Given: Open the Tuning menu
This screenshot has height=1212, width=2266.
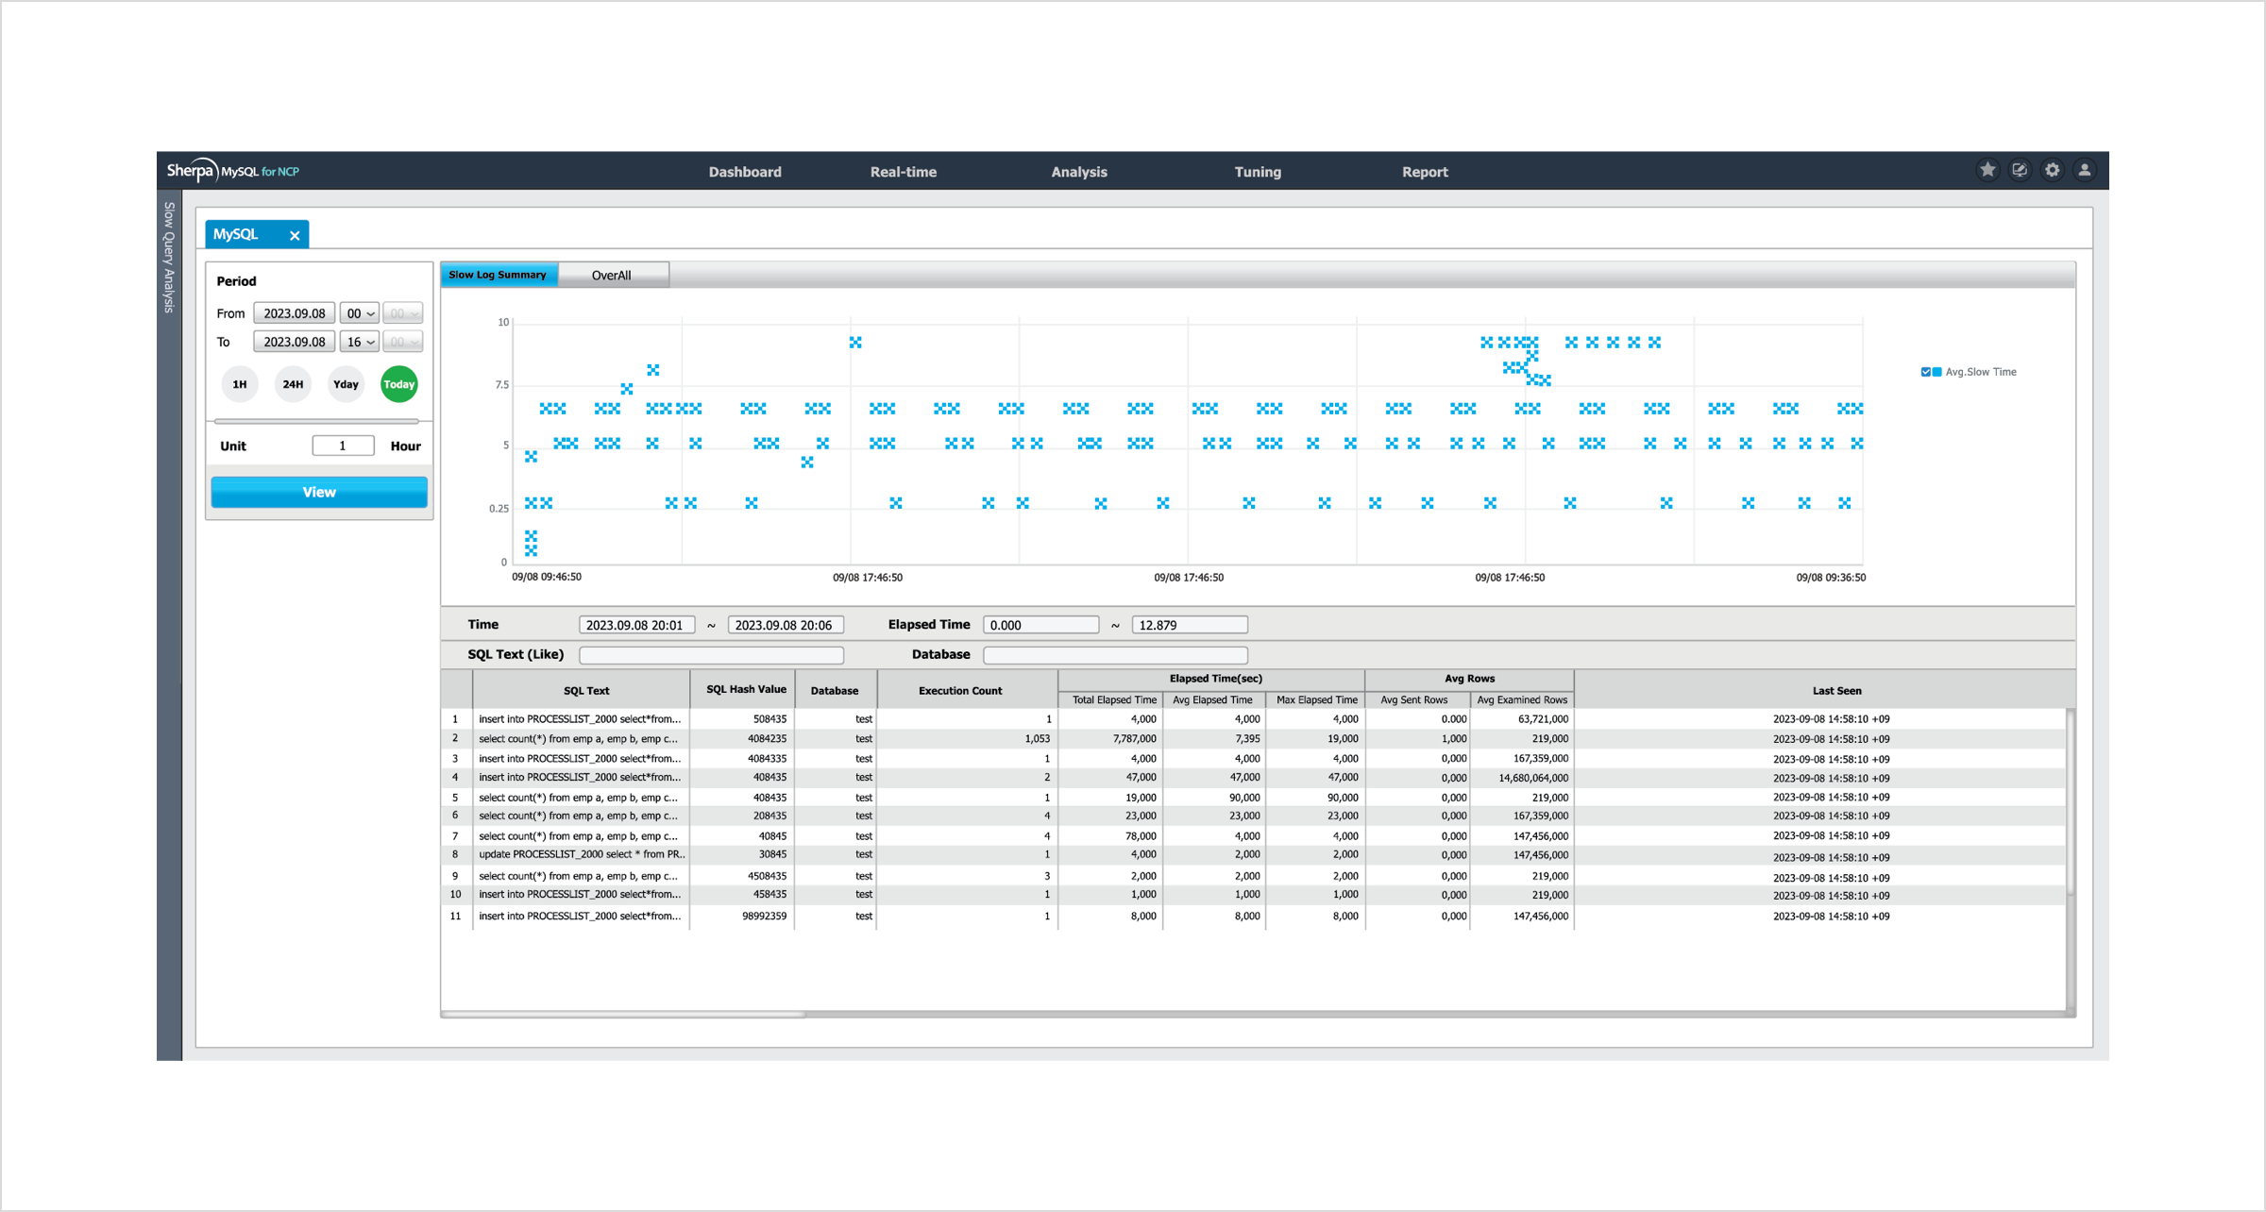Looking at the screenshot, I should [x=1258, y=172].
